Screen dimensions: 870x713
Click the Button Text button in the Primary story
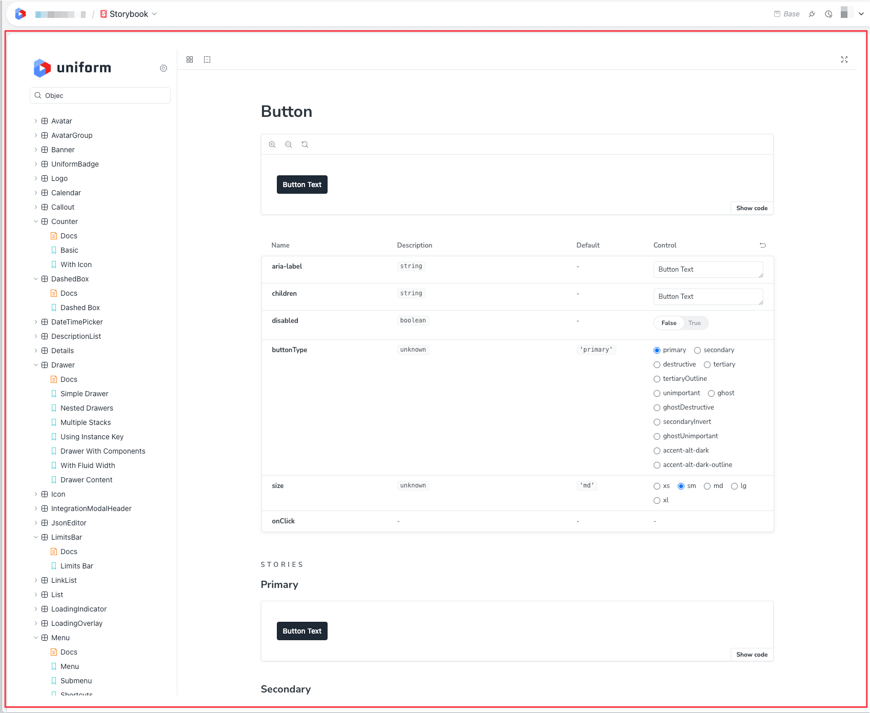tap(302, 631)
